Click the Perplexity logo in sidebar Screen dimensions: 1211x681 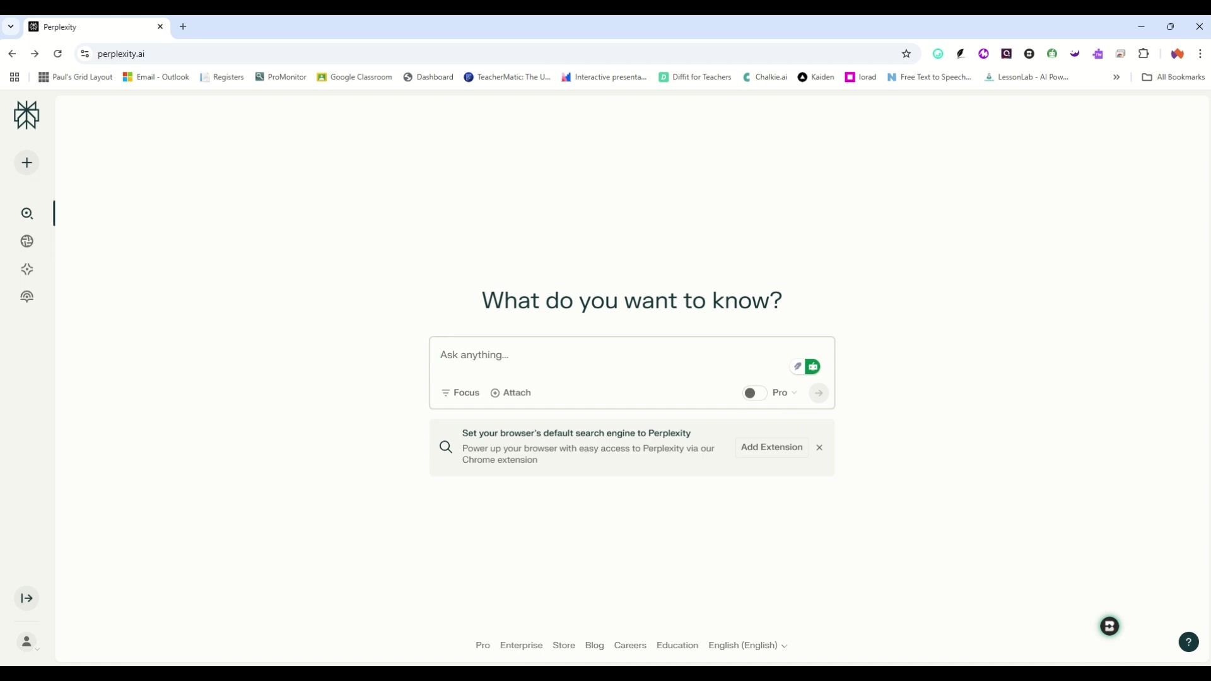click(x=26, y=115)
